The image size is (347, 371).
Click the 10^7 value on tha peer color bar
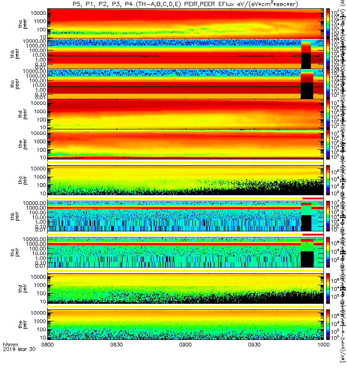point(335,13)
